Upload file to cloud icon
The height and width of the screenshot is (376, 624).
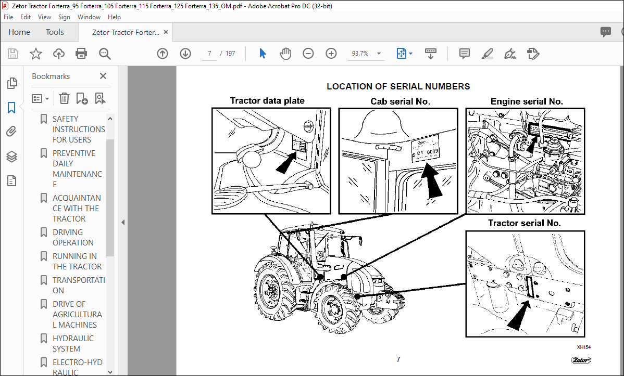58,54
